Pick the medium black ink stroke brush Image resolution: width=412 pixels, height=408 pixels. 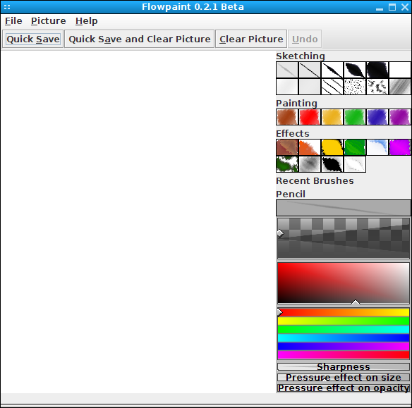point(332,70)
